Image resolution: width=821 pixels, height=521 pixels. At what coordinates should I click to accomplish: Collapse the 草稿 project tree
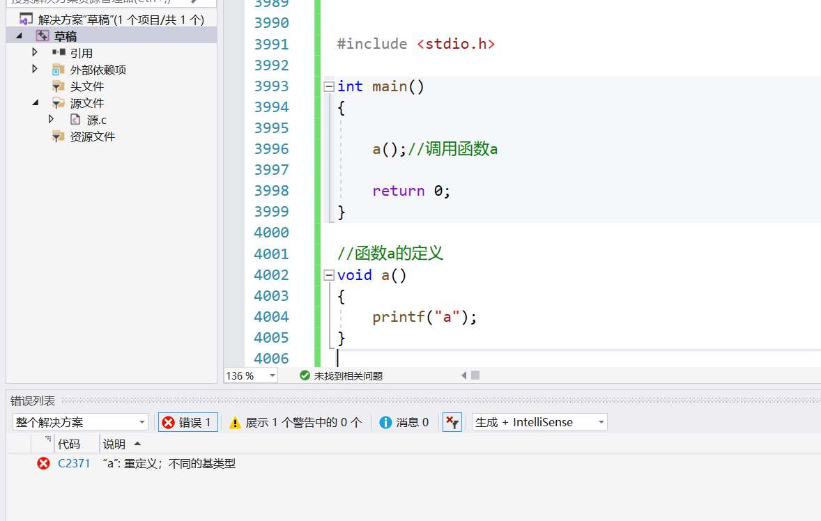coord(20,36)
